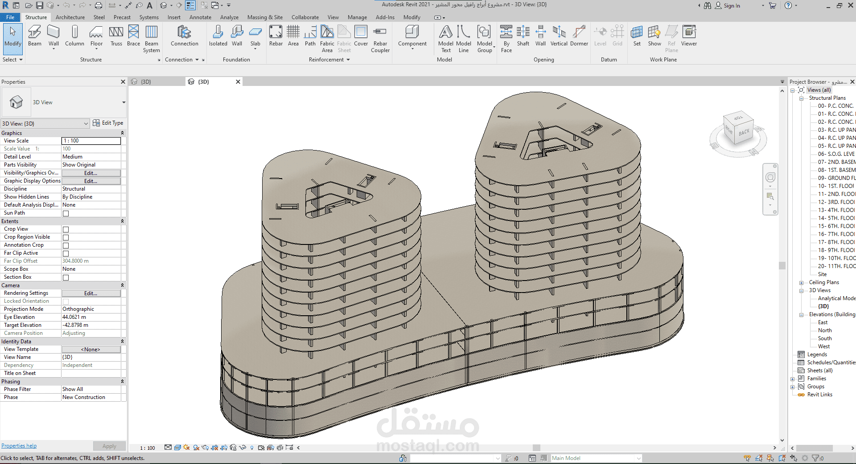Image resolution: width=856 pixels, height=464 pixels.
Task: Select the Opening By Face tool
Action: point(506,39)
